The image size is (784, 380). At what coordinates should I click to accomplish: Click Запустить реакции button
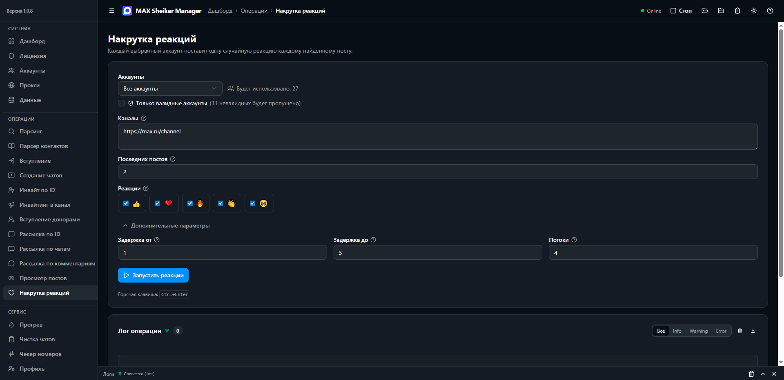tap(153, 275)
